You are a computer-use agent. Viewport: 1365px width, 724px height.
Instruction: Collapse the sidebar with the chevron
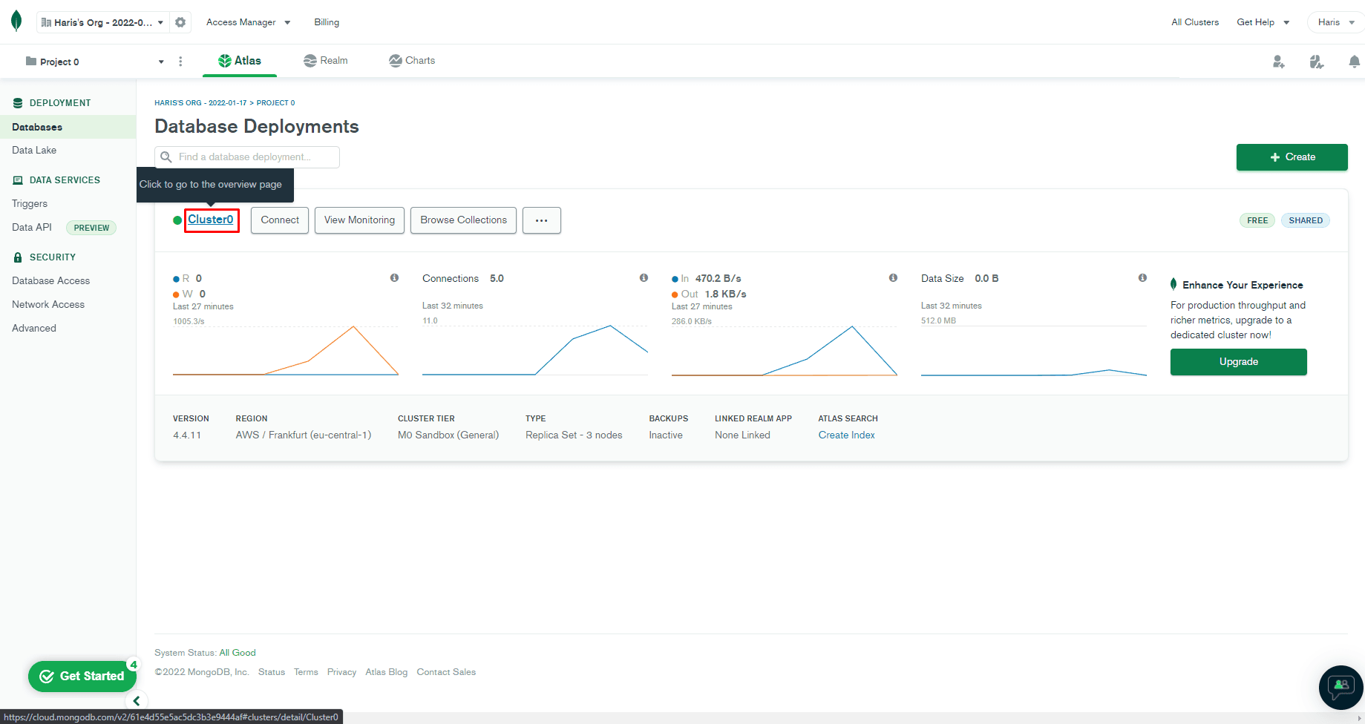click(x=137, y=701)
